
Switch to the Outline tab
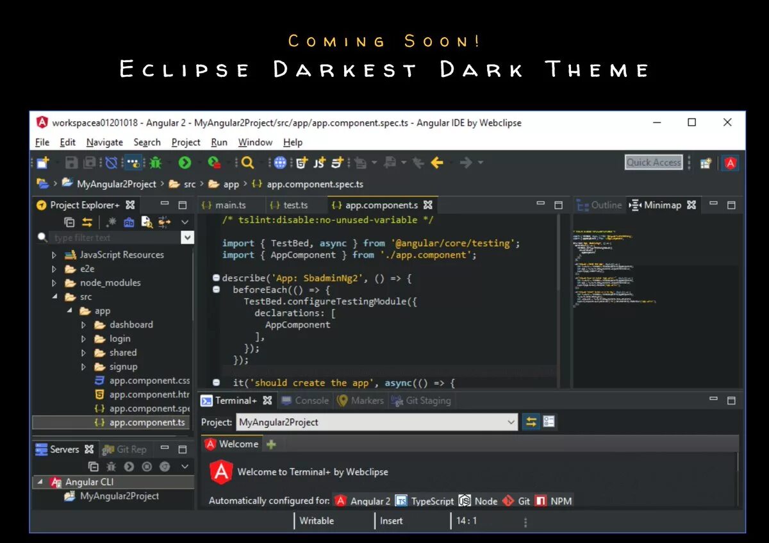tap(599, 205)
